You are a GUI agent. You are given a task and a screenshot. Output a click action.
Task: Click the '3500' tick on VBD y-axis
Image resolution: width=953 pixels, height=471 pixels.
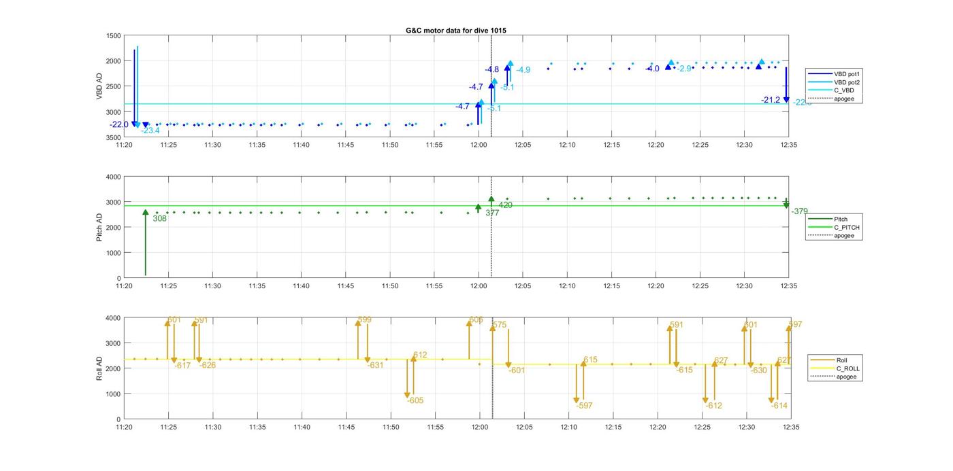coord(114,137)
